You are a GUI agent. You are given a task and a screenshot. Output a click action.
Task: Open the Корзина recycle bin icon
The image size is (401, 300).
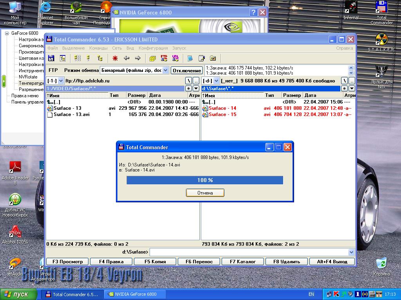(381, 266)
